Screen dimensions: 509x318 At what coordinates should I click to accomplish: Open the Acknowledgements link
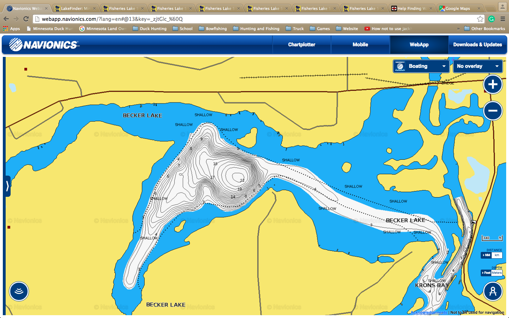(x=429, y=312)
